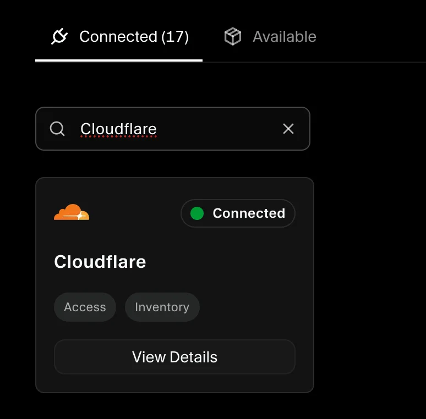This screenshot has height=419, width=426.
Task: Clear the search with the X icon
Action: (288, 129)
